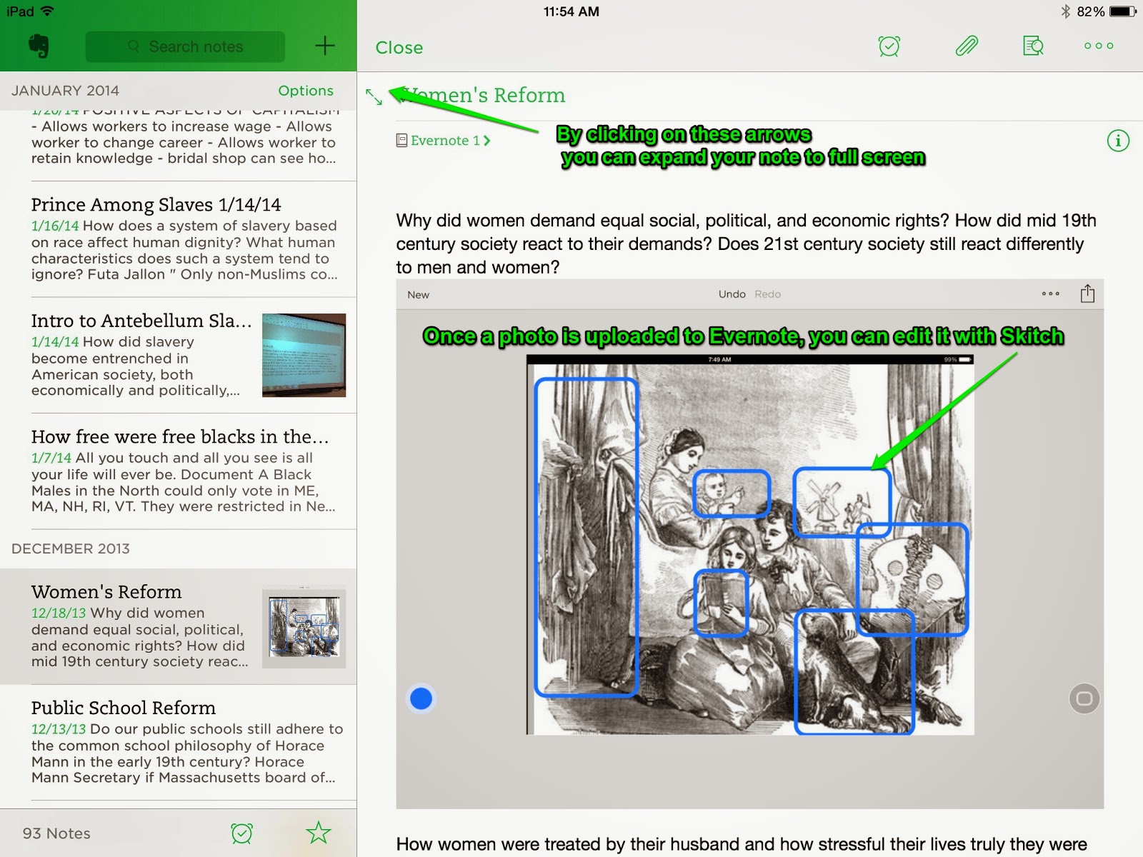Redo the Skitch edit

coord(768,294)
